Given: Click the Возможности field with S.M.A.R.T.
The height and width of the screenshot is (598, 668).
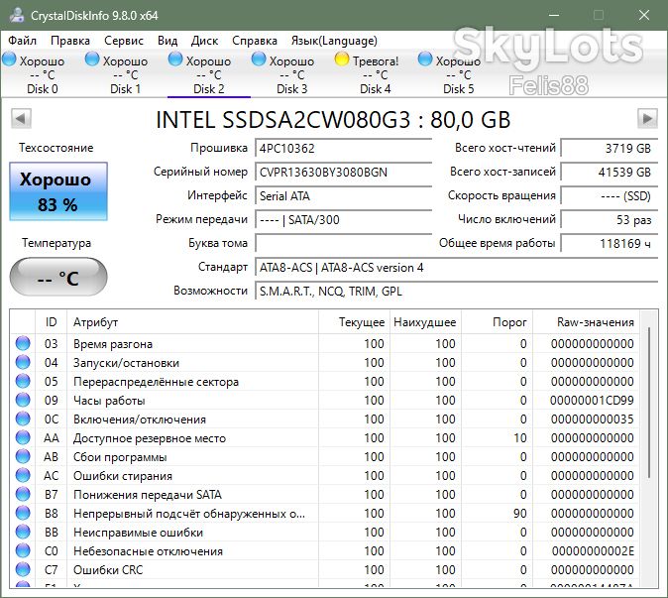Looking at the screenshot, I should tap(457, 292).
